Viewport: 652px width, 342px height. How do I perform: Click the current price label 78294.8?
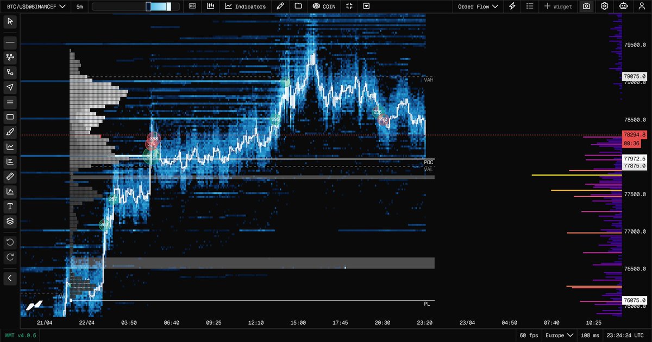pyautogui.click(x=635, y=135)
